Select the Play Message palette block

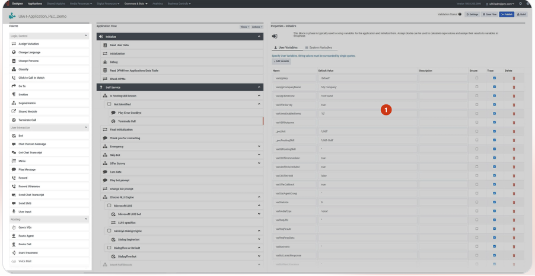[49, 169]
